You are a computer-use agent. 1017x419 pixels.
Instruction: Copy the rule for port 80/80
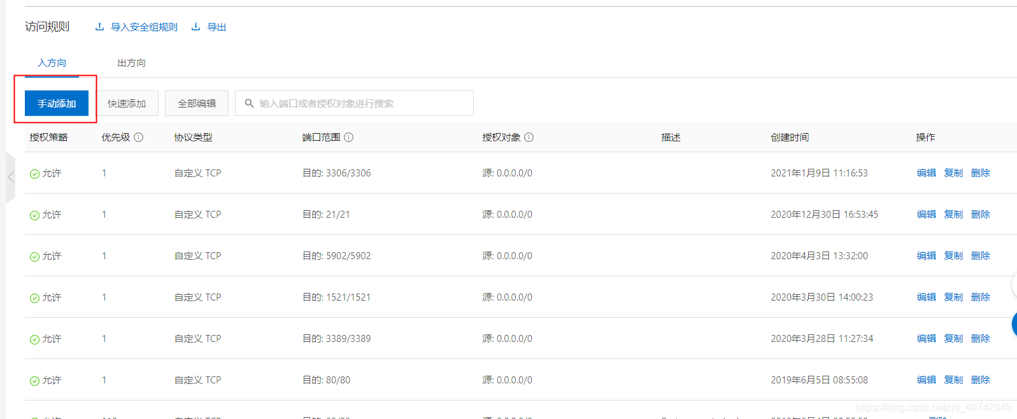953,380
